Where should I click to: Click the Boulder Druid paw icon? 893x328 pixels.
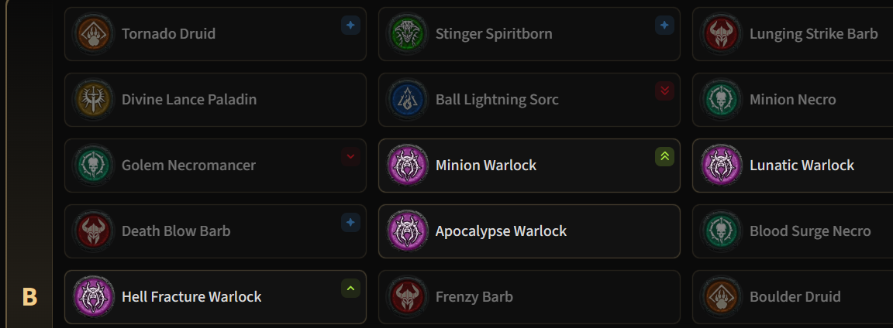[x=722, y=297]
